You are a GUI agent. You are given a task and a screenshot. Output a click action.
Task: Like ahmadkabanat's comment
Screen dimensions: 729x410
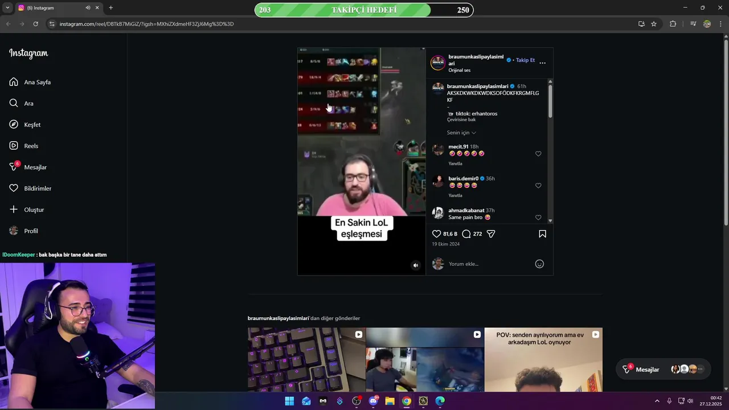pyautogui.click(x=538, y=218)
